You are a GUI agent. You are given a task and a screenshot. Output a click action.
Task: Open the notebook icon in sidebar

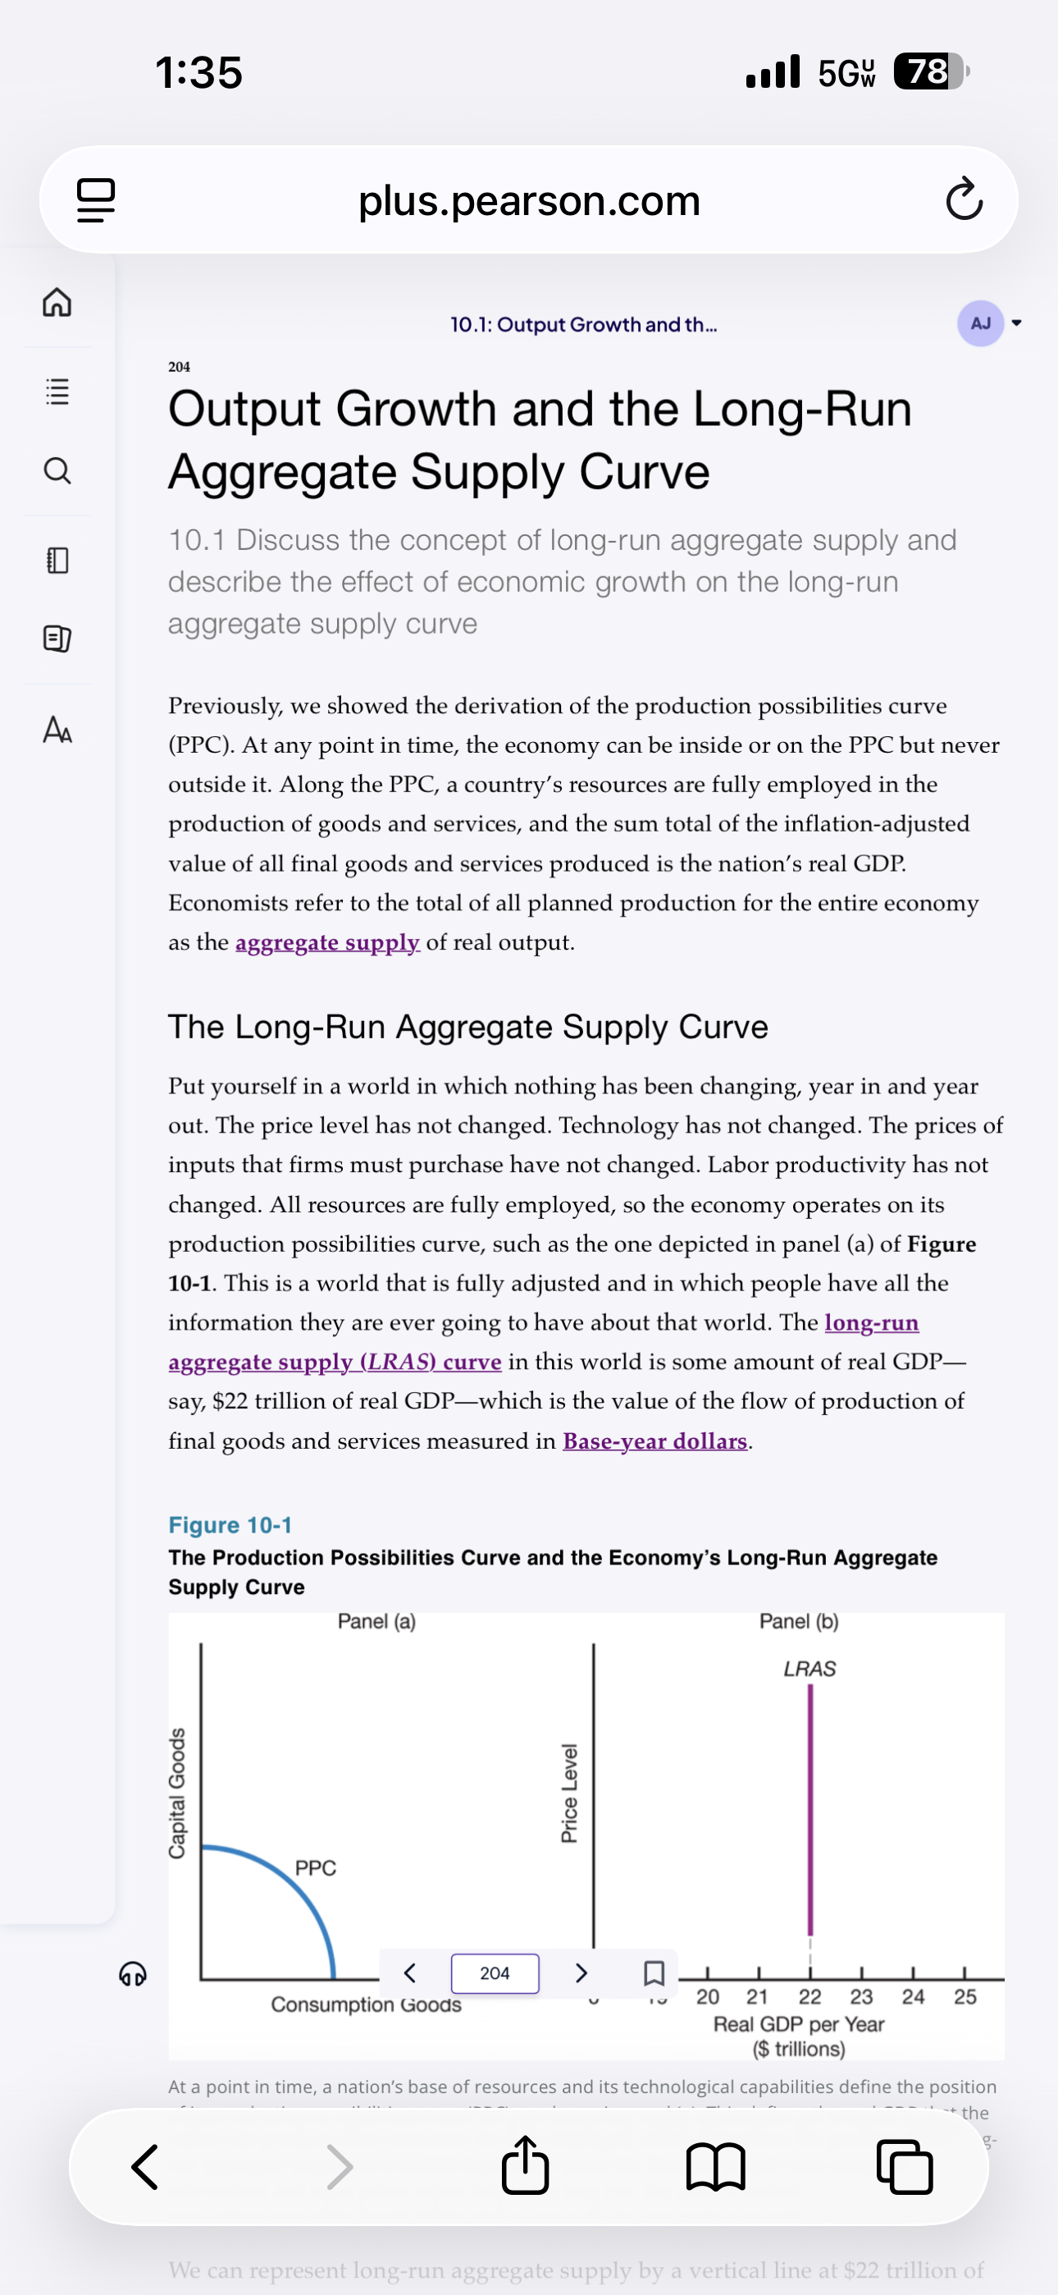click(x=57, y=561)
